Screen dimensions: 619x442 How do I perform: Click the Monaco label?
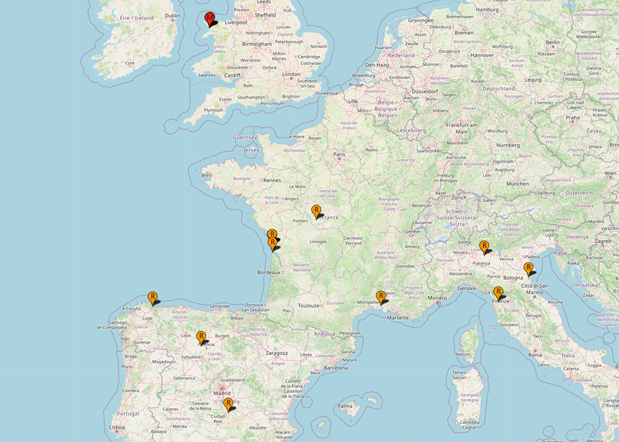pos(438,298)
